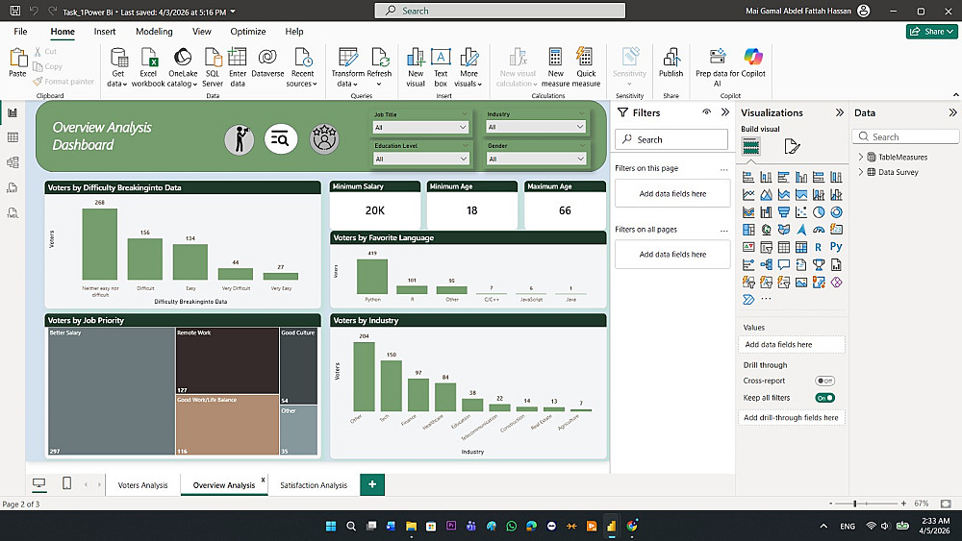962x541 pixels.
Task: Click the Quick measure icon
Action: (586, 58)
